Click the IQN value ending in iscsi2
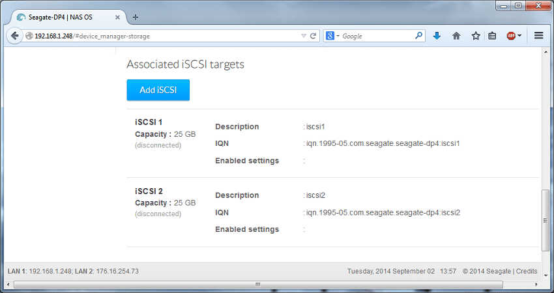Image resolution: width=554 pixels, height=293 pixels. click(383, 212)
